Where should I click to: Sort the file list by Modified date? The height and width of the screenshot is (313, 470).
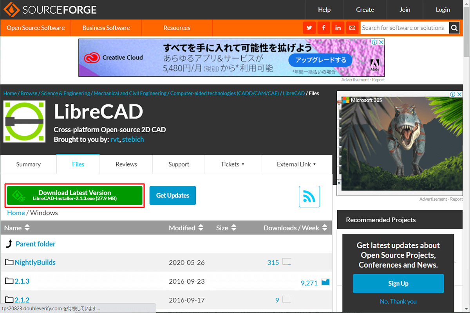pos(186,228)
